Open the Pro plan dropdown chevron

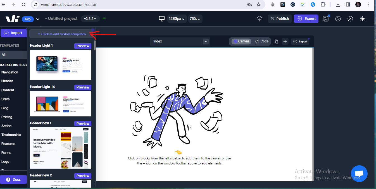click(x=38, y=19)
